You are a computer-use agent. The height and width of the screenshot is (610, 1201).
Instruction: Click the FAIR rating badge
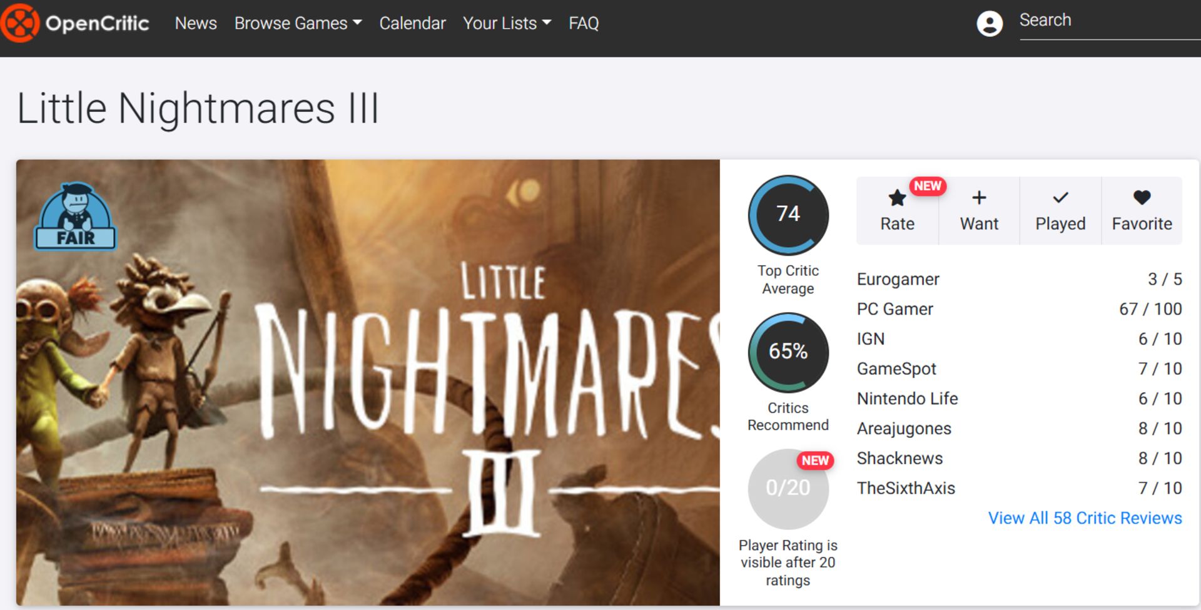click(x=76, y=216)
